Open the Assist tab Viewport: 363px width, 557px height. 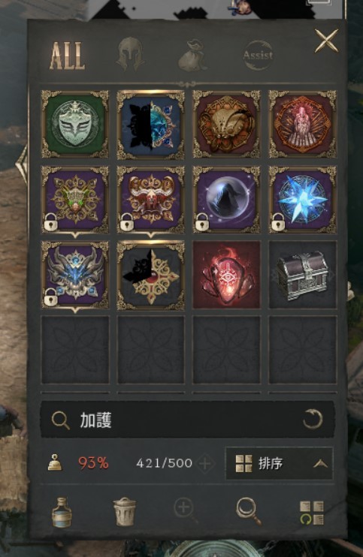click(x=258, y=55)
